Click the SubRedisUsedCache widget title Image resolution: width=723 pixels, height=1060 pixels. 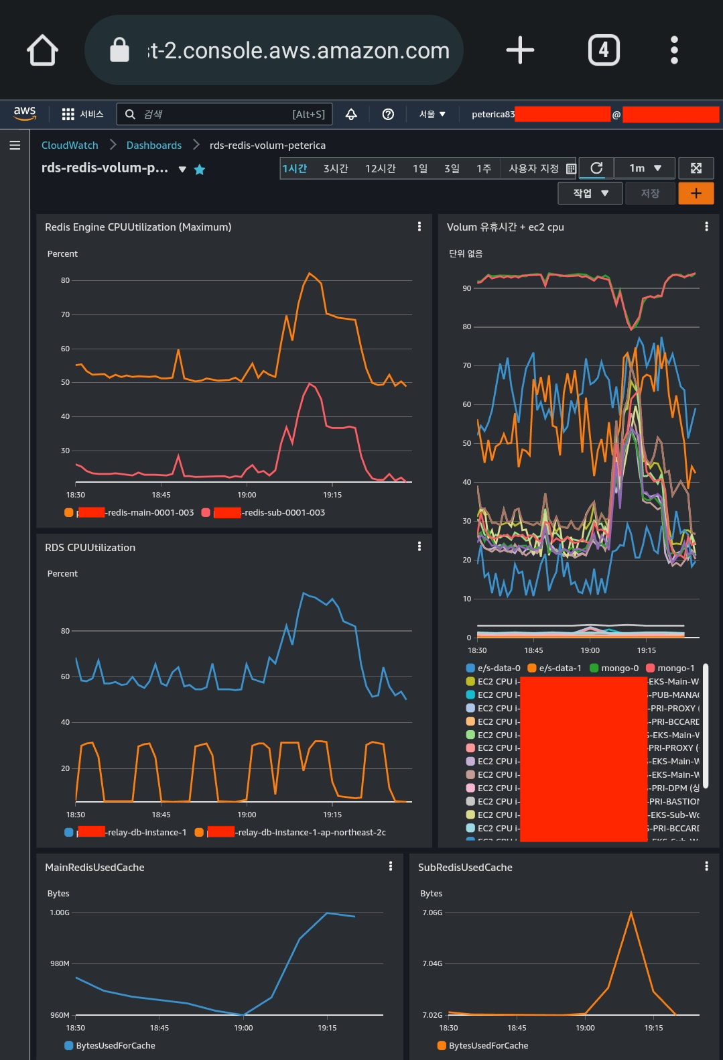click(465, 867)
